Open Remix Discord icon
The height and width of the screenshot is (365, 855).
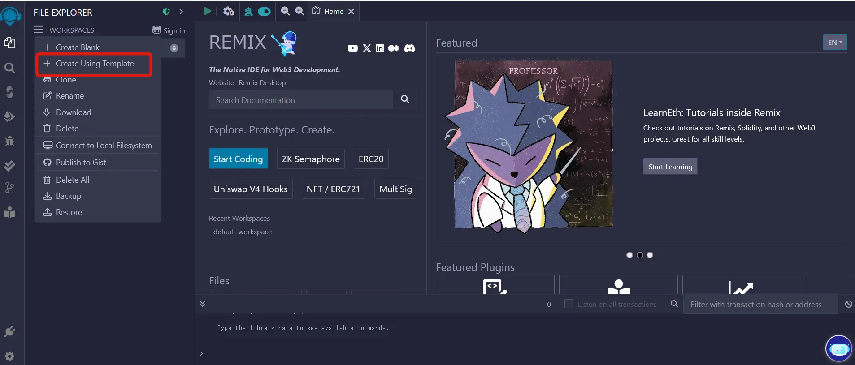coord(409,48)
